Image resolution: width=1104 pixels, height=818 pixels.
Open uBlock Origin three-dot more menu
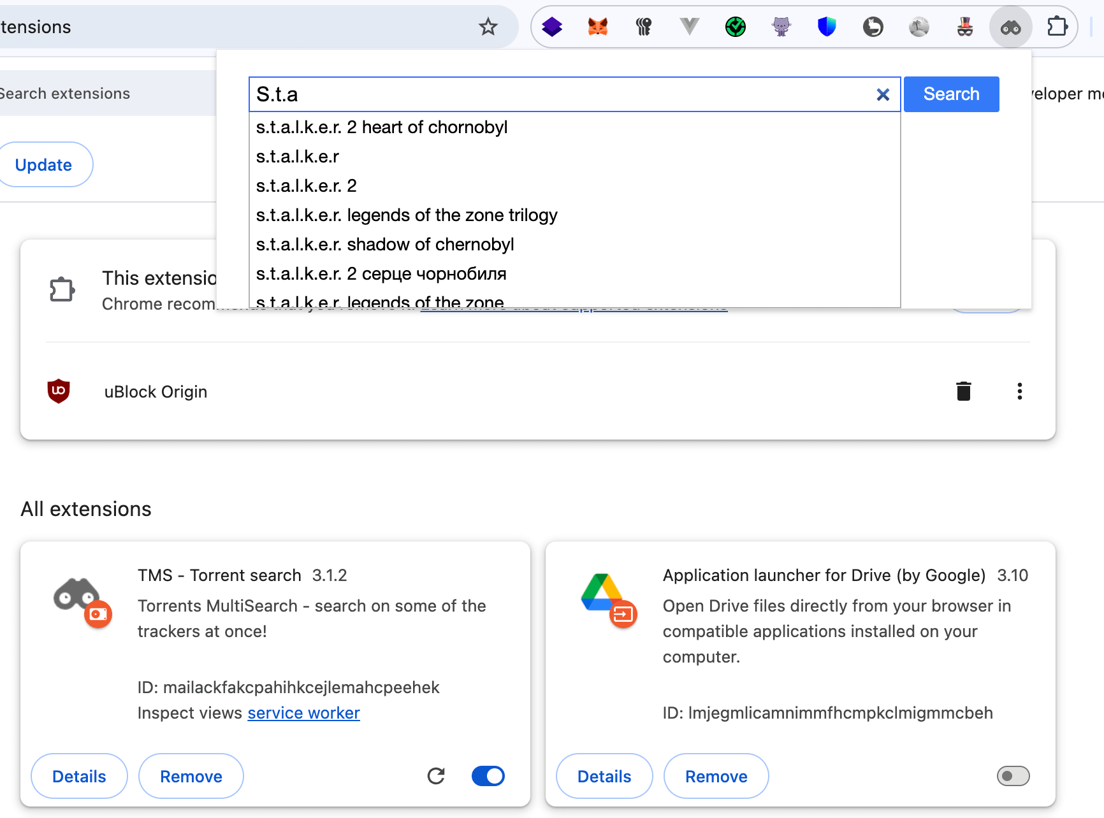click(1020, 391)
